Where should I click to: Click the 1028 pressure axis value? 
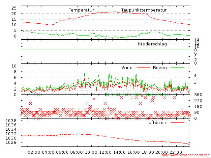11,143
